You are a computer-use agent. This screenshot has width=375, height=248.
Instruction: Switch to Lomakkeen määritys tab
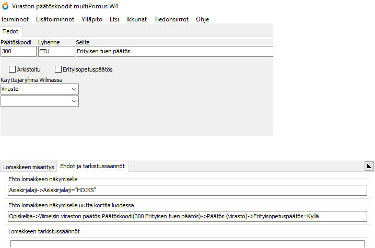[x=29, y=167]
